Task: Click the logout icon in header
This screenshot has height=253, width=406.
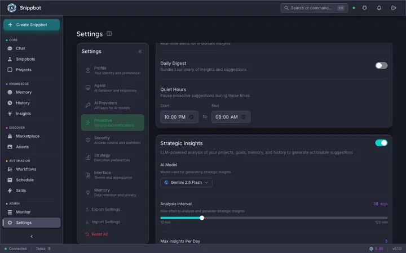Action: (x=394, y=8)
